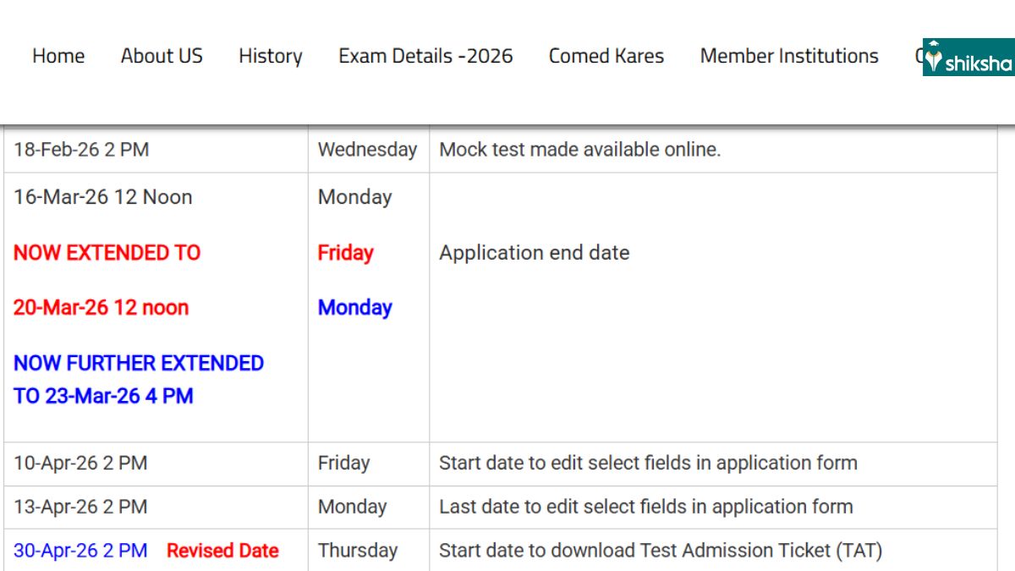Open Exam Details -2026 menu
The image size is (1015, 571).
pos(425,56)
